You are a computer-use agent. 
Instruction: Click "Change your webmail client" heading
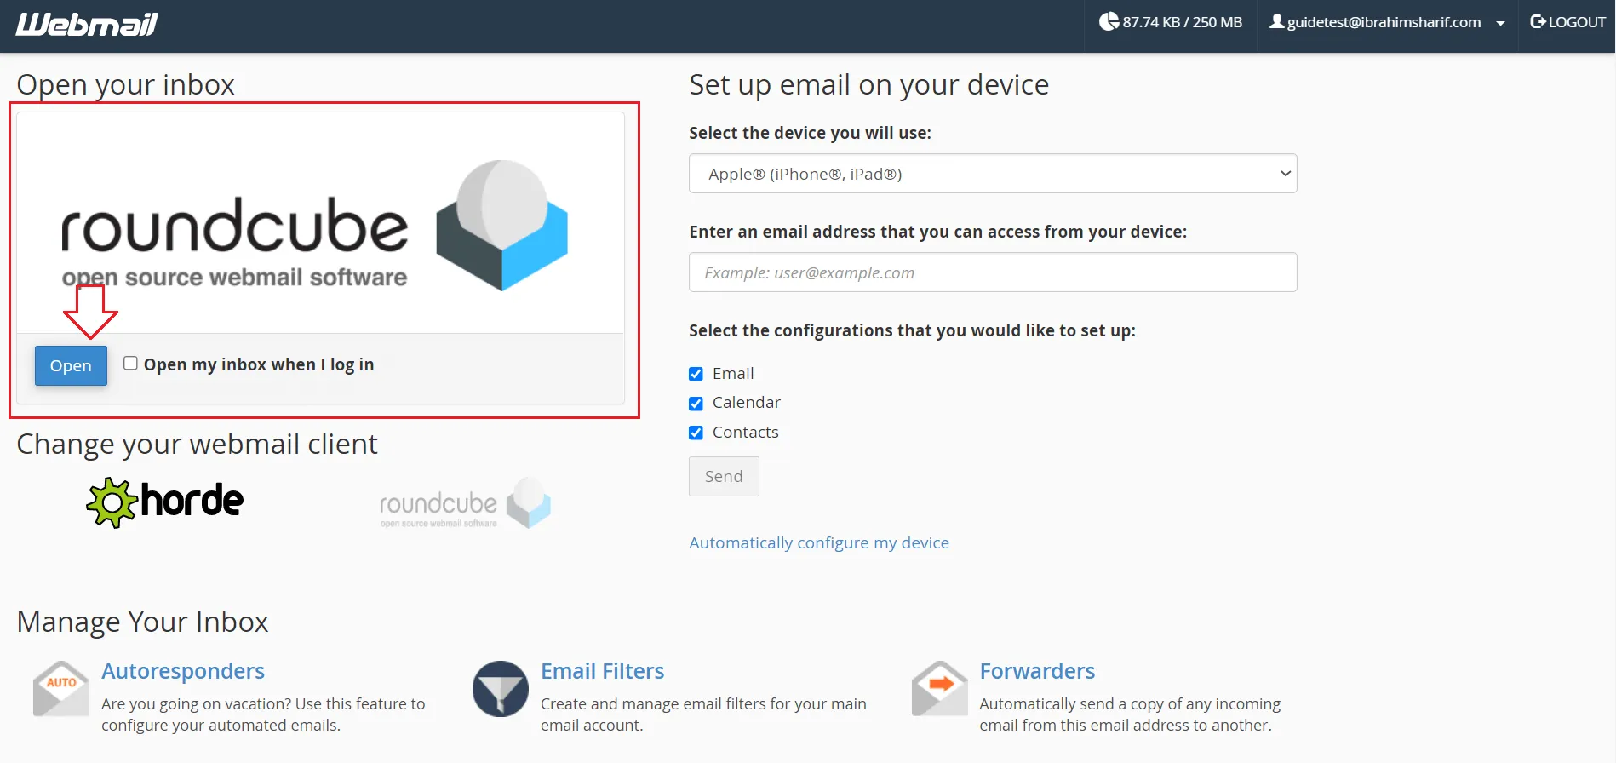197,444
